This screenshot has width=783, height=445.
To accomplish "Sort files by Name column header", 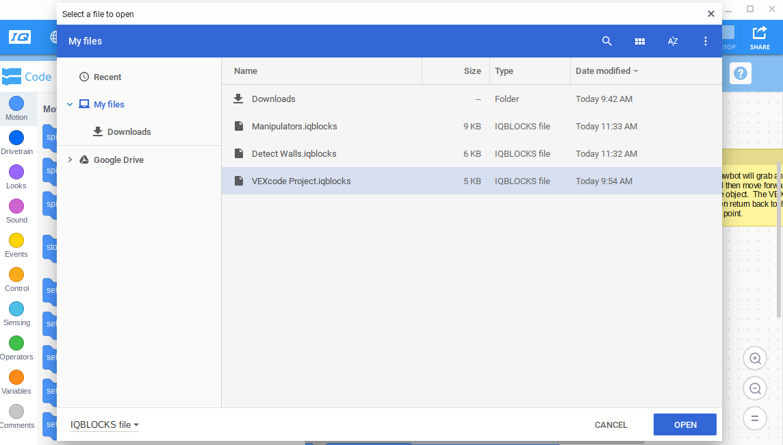I will (246, 71).
